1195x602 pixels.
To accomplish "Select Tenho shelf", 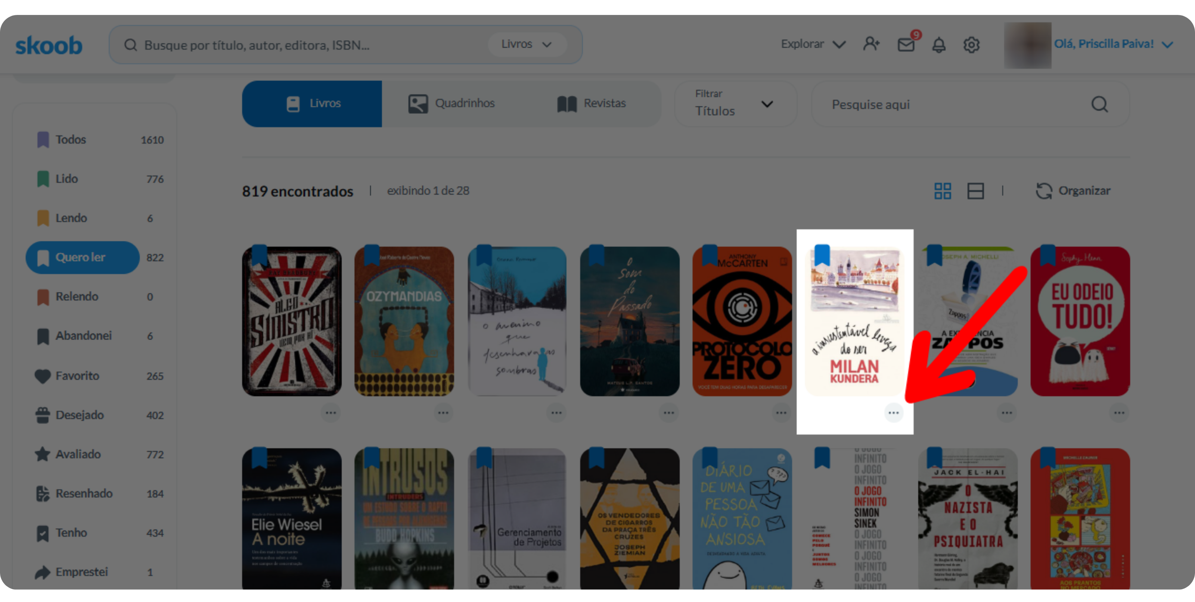I will (100, 533).
